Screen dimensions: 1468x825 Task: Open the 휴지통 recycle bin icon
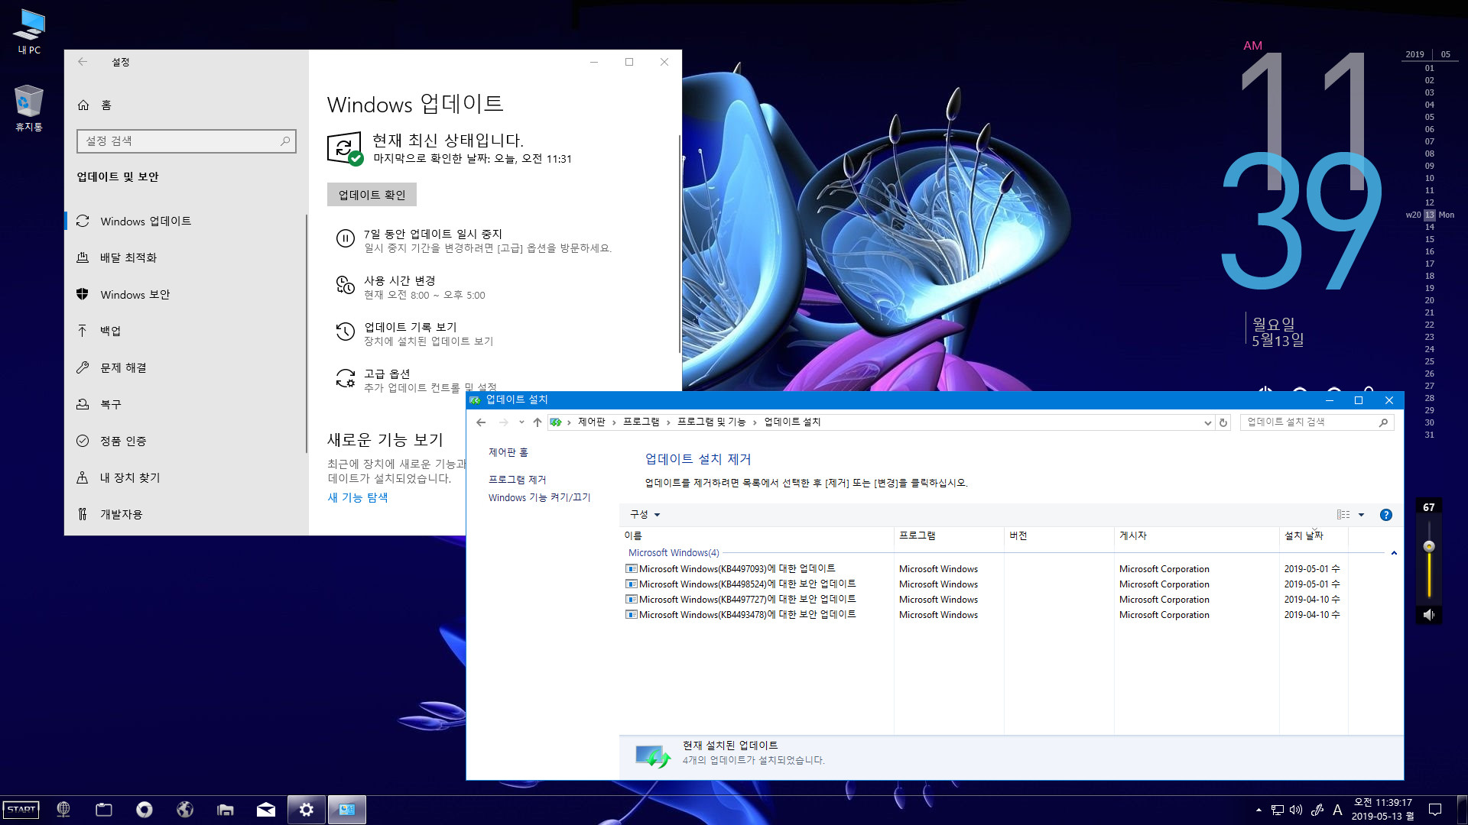click(28, 108)
